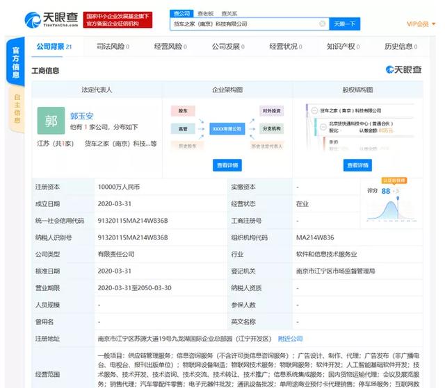Screen dimensions: 445x388
Task: Select the 查老板 search tab
Action: coord(206,14)
